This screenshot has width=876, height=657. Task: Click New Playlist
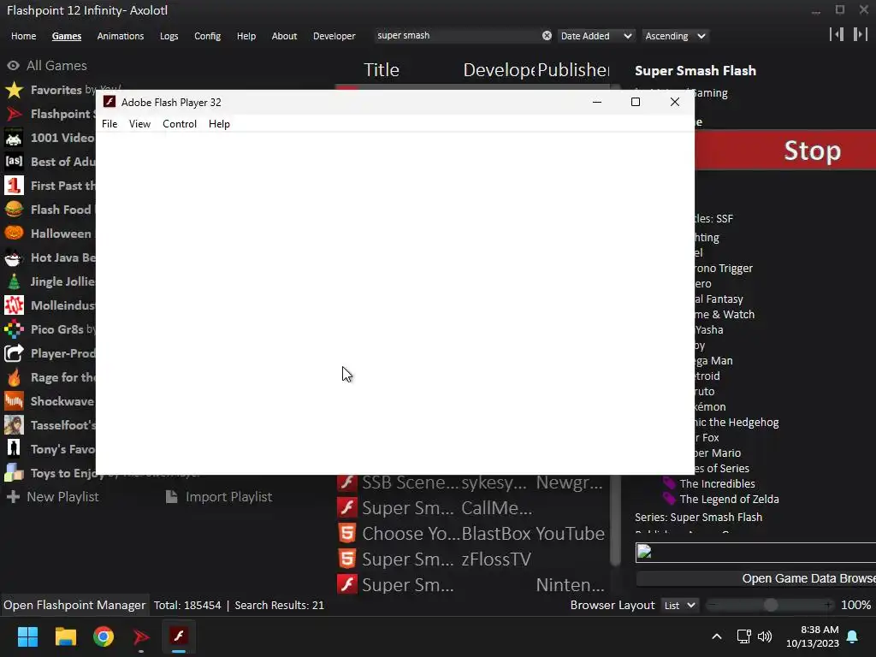pyautogui.click(x=53, y=497)
